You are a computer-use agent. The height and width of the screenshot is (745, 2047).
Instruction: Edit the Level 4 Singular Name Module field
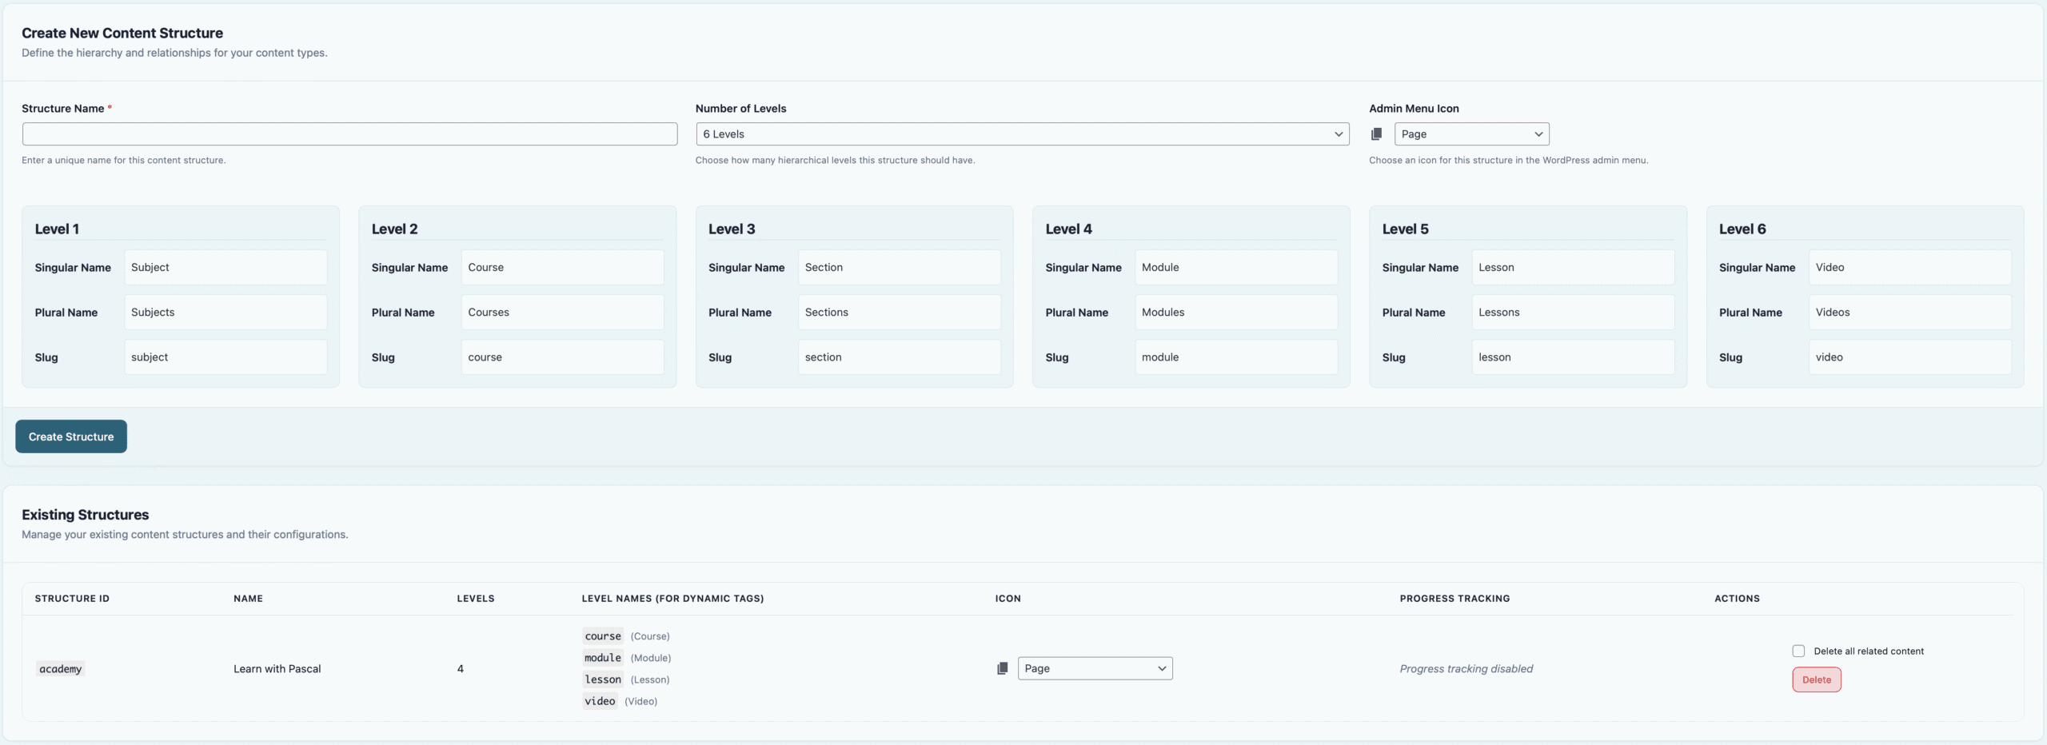[1235, 268]
